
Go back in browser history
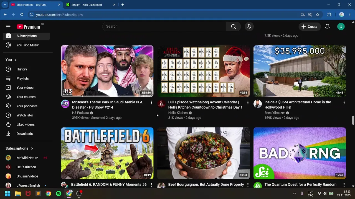(x=5, y=15)
